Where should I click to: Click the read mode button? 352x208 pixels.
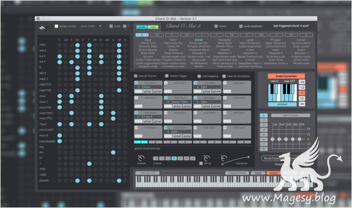(x=153, y=27)
